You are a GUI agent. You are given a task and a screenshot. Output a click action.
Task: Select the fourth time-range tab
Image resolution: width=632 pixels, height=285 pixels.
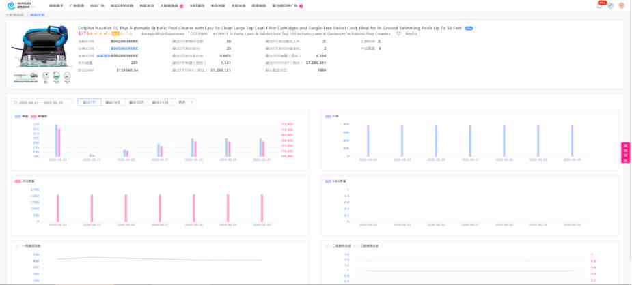tap(161, 102)
